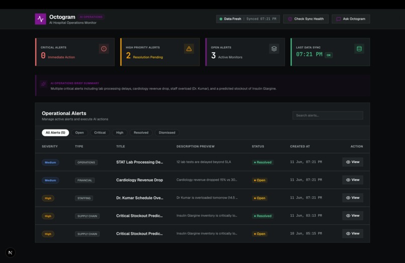Viewport: 405px width, 263px height.
Task: Show Dismissed alerts filter
Action: pos(167,133)
